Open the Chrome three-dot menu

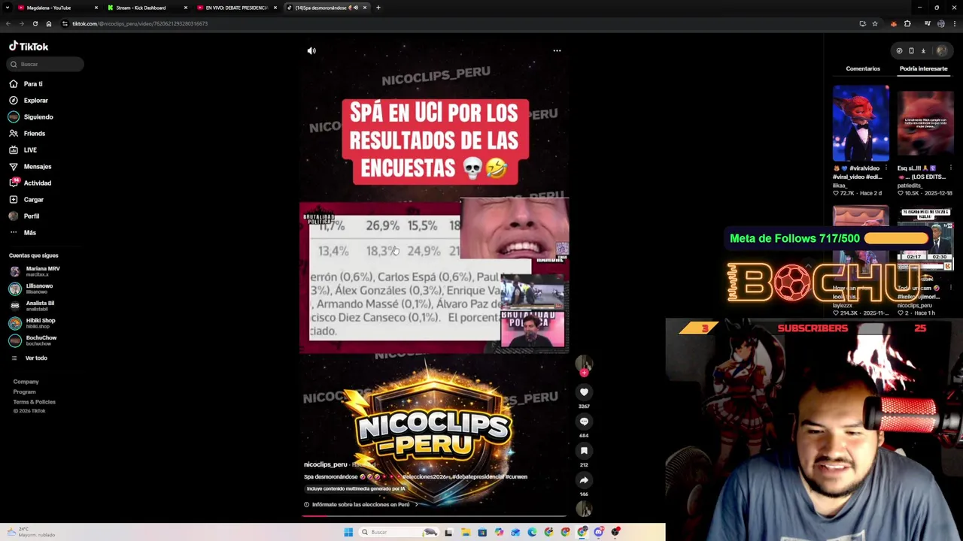tap(955, 23)
